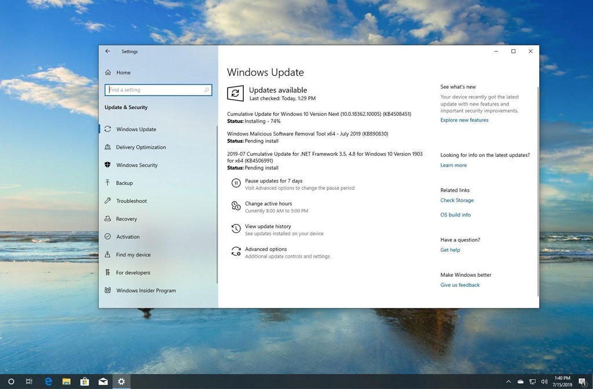The image size is (593, 389).
Task: Click the Updates available refresh icon
Action: 235,93
